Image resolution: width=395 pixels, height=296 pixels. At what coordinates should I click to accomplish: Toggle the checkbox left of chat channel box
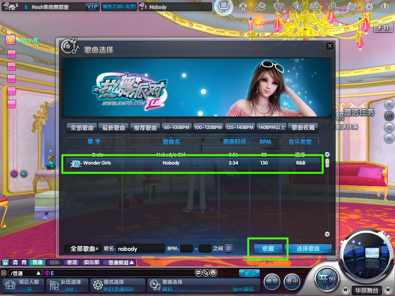(4, 273)
